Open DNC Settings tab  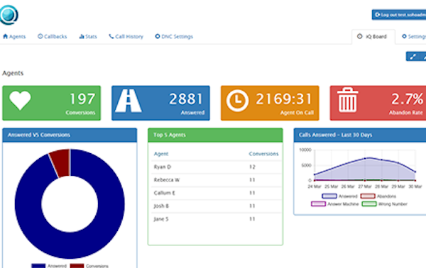pyautogui.click(x=174, y=36)
